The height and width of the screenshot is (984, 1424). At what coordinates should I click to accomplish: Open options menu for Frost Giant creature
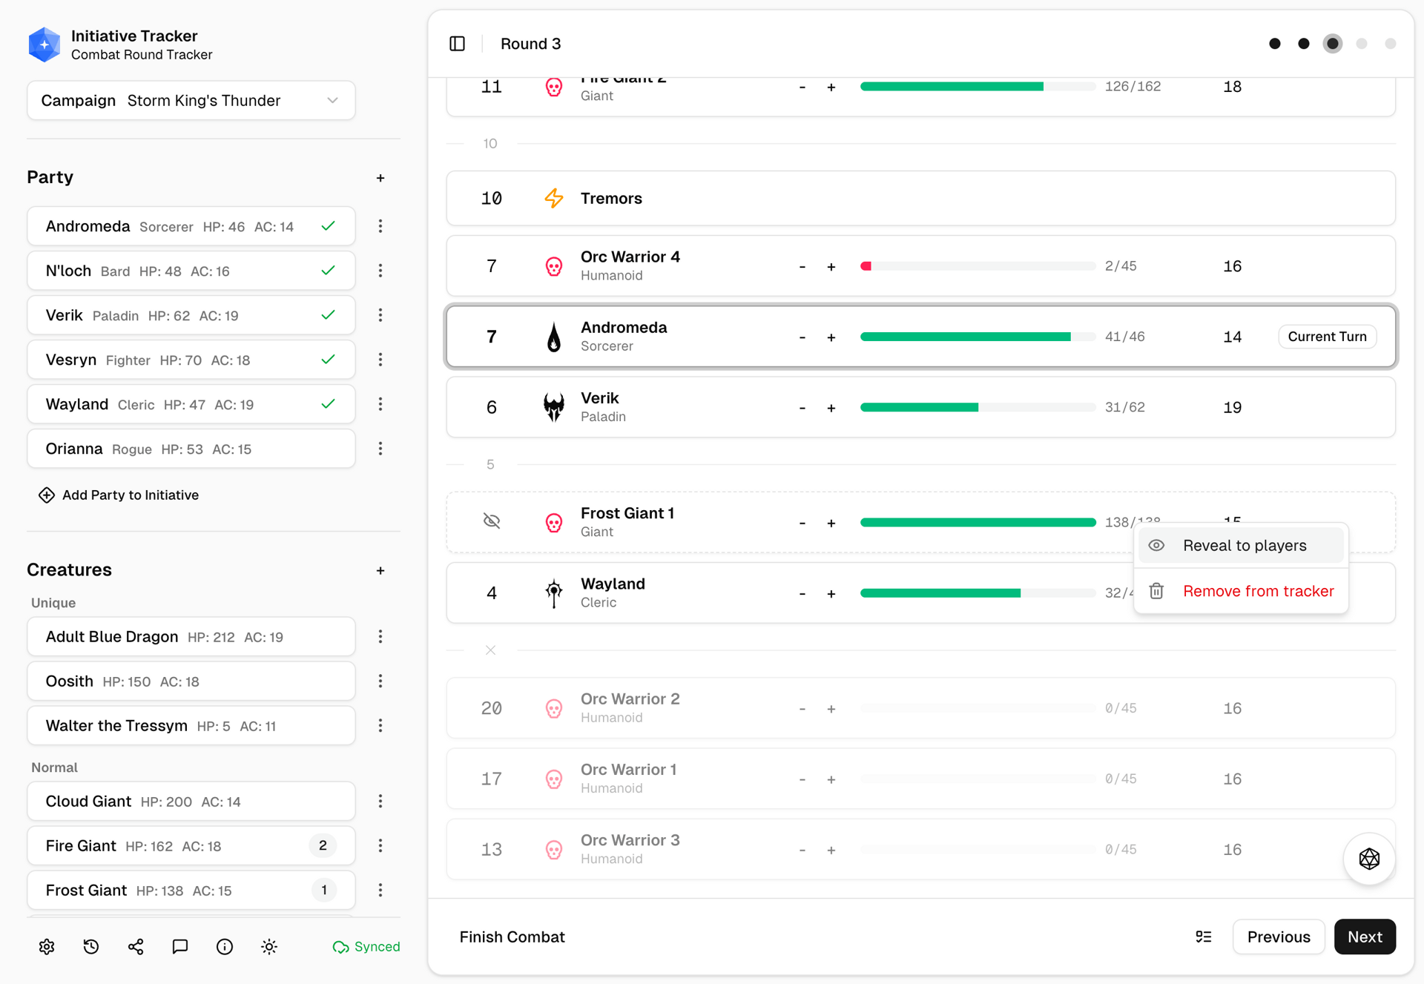click(x=380, y=890)
